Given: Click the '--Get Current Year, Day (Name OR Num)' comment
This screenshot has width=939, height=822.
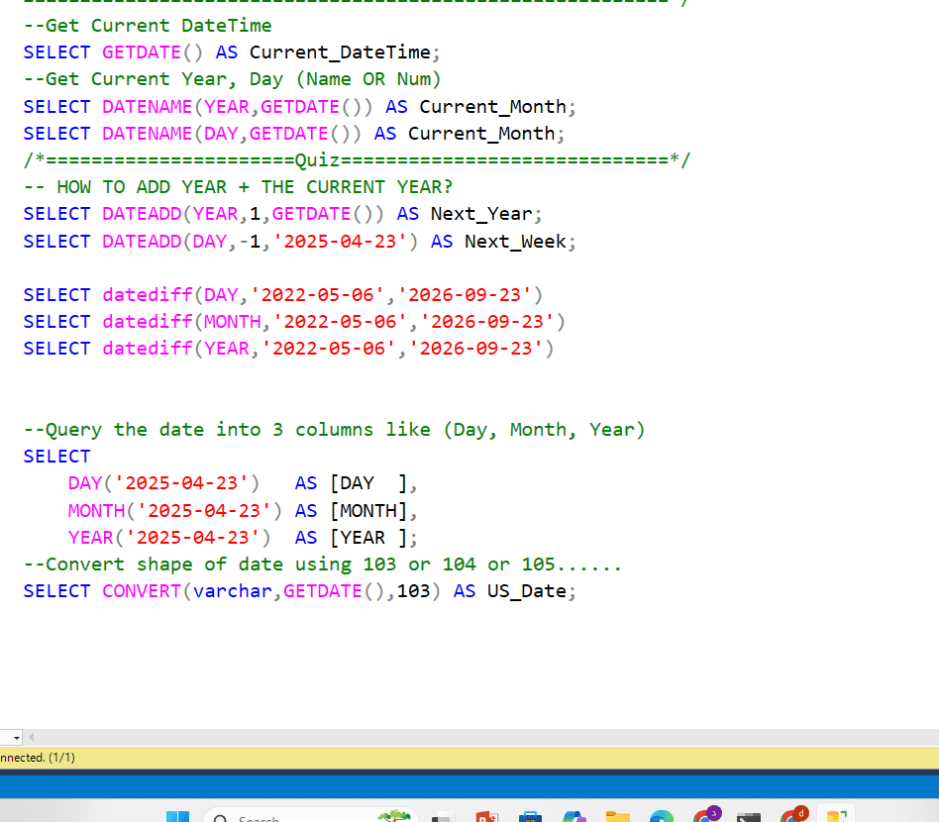Looking at the screenshot, I should [x=233, y=79].
